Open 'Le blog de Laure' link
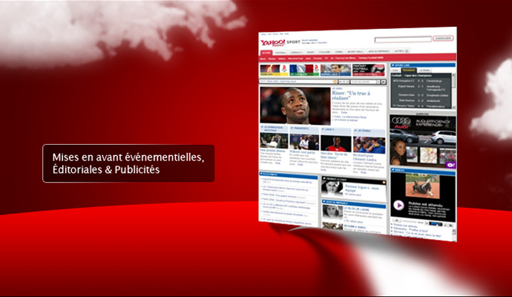This screenshot has width=512, height=297. click(x=357, y=208)
